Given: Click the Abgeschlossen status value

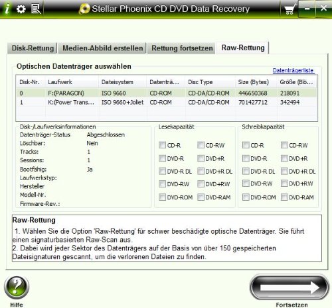Looking at the screenshot, I should tap(106, 134).
